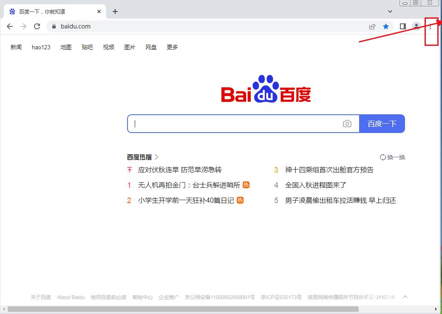Click the camera icon for image search
Image resolution: width=442 pixels, height=314 pixels.
coord(347,123)
